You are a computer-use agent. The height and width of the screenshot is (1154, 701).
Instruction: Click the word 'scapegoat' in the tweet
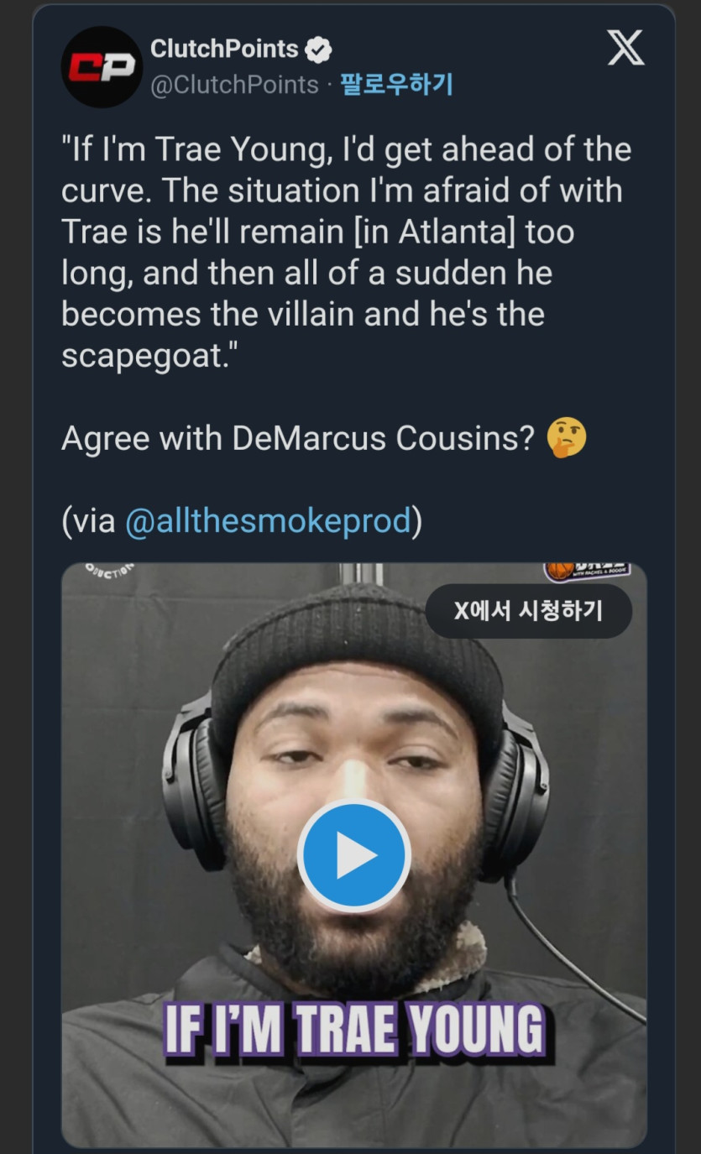click(x=143, y=356)
